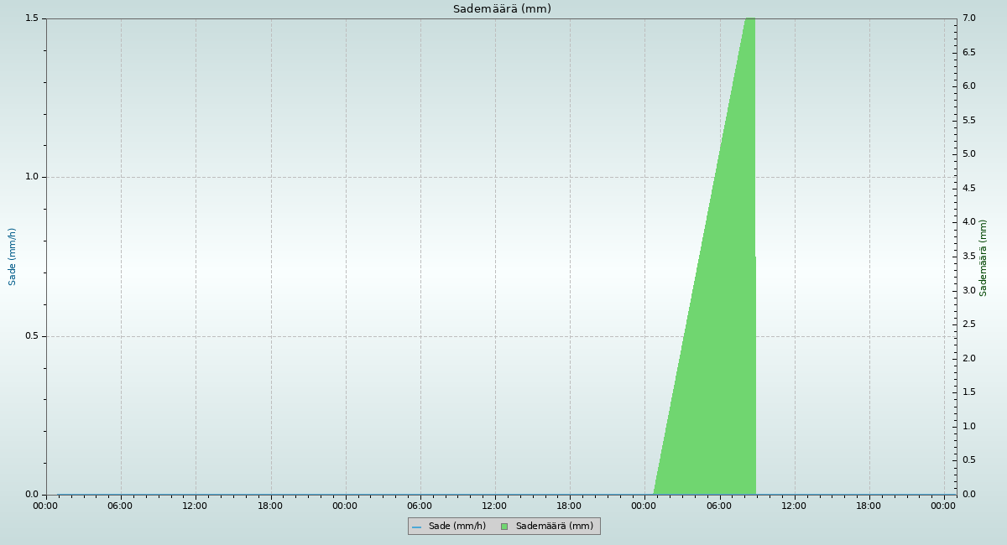
Task: Click the leftmost 00:00 time label
Action: 45,506
